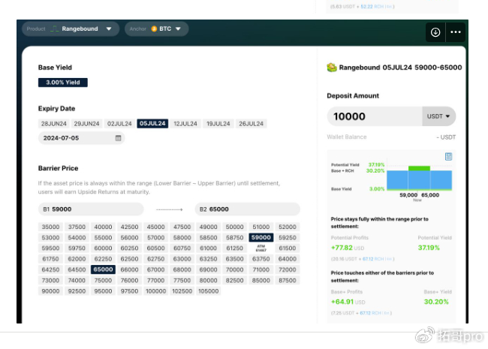Click the deposit amount input field
This screenshot has width=488, height=349.
pos(374,116)
